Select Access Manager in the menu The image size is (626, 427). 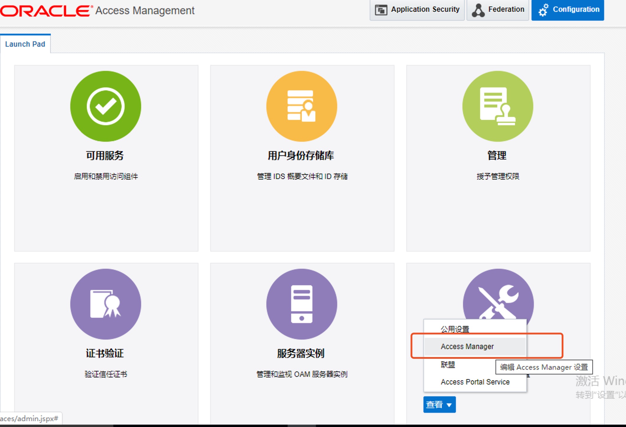tap(475, 346)
